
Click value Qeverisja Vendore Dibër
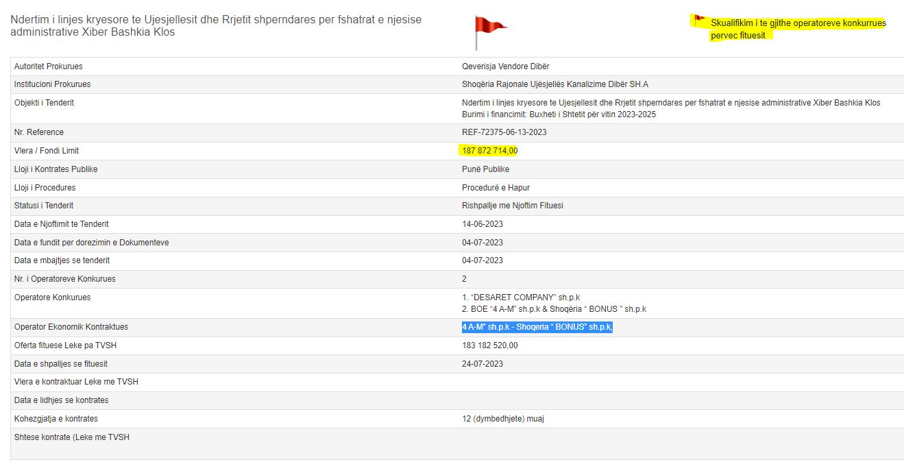pyautogui.click(x=506, y=66)
